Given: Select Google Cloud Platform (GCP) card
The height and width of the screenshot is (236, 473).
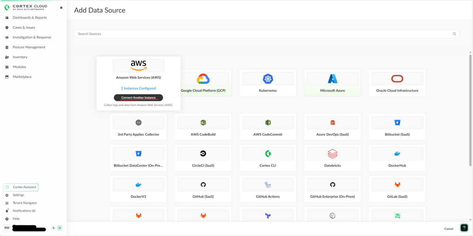Looking at the screenshot, I should point(203,83).
